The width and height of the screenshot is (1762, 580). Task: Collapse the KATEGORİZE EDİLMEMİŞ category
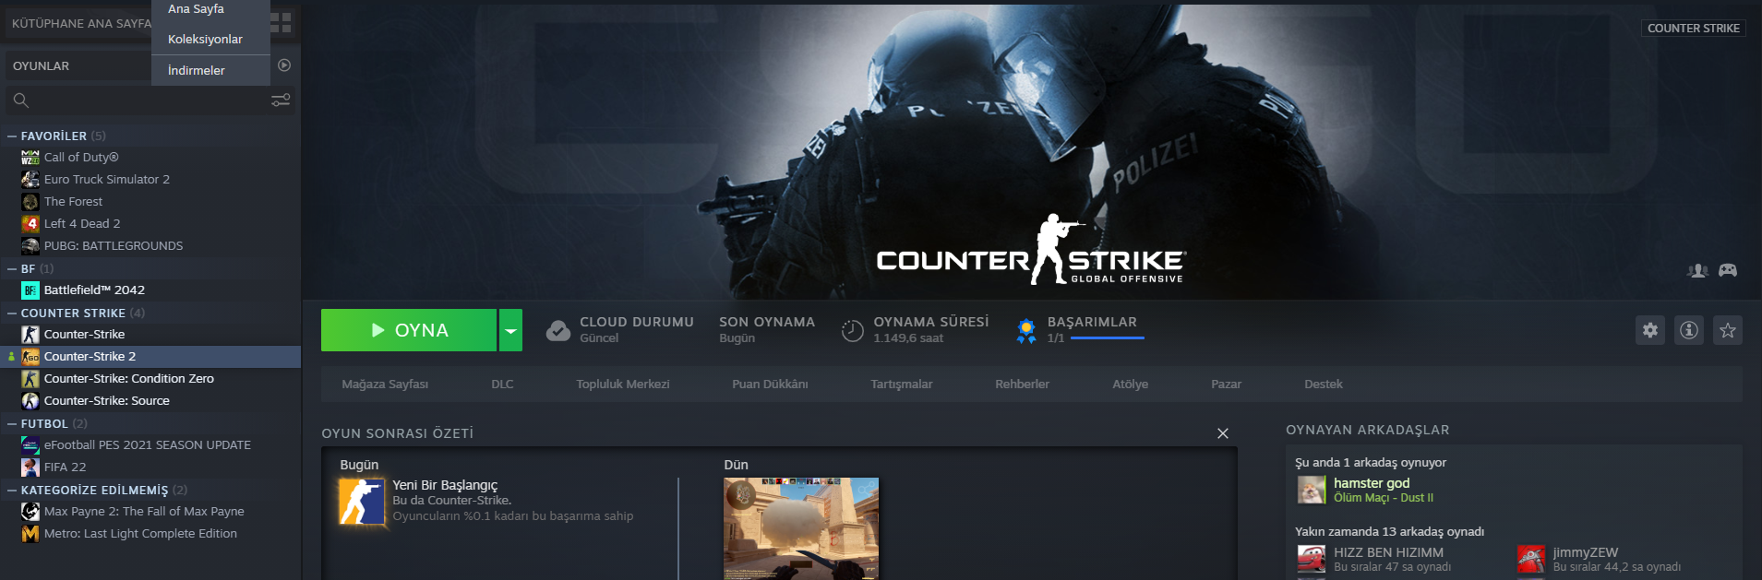(12, 490)
